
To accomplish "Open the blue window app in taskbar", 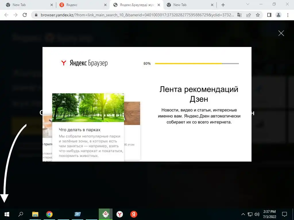I will (x=77, y=214).
